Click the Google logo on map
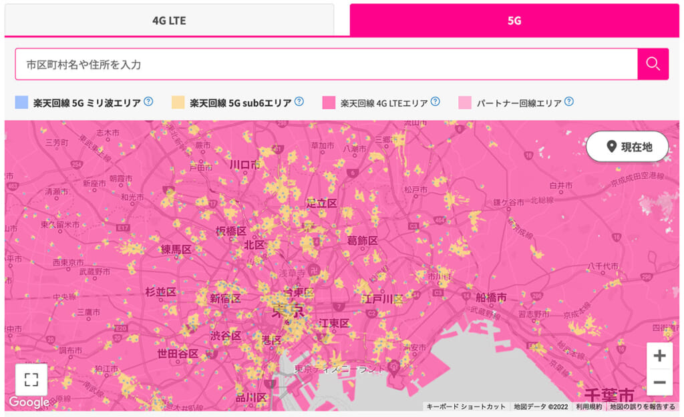The height and width of the screenshot is (417, 684). 29,402
